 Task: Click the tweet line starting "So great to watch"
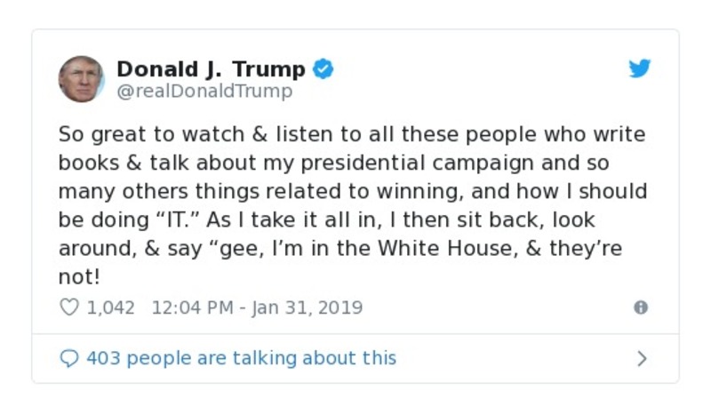[351, 135]
